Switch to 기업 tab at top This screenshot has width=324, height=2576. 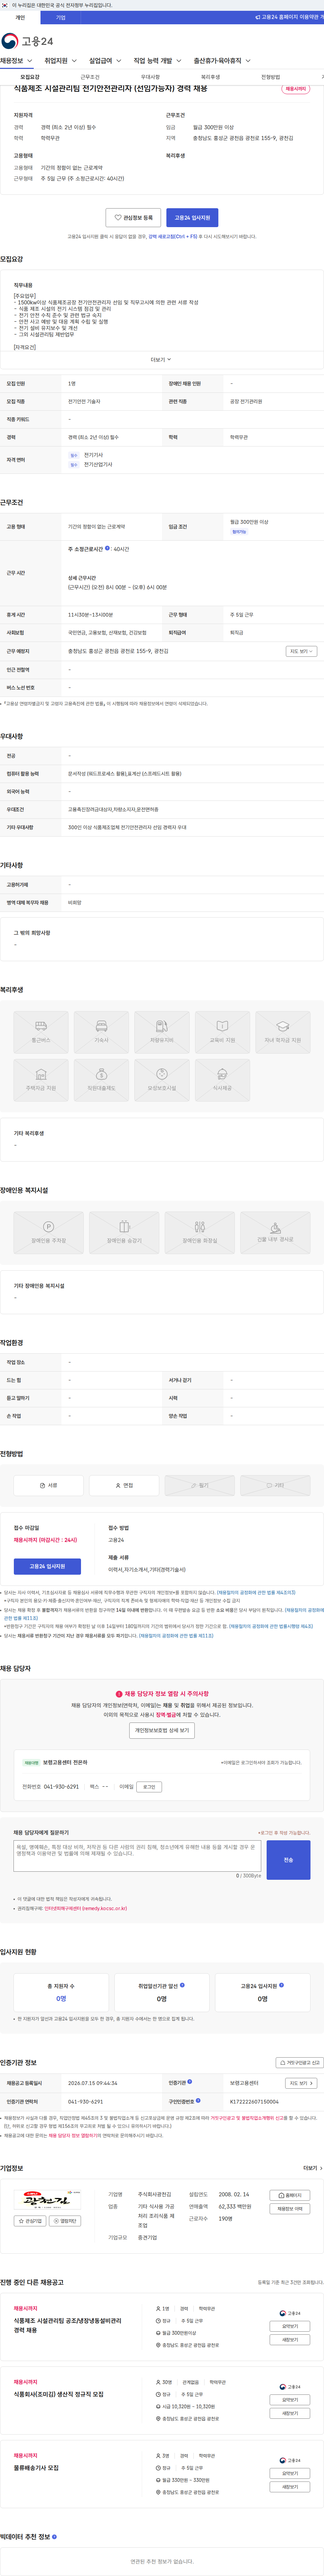click(x=61, y=17)
